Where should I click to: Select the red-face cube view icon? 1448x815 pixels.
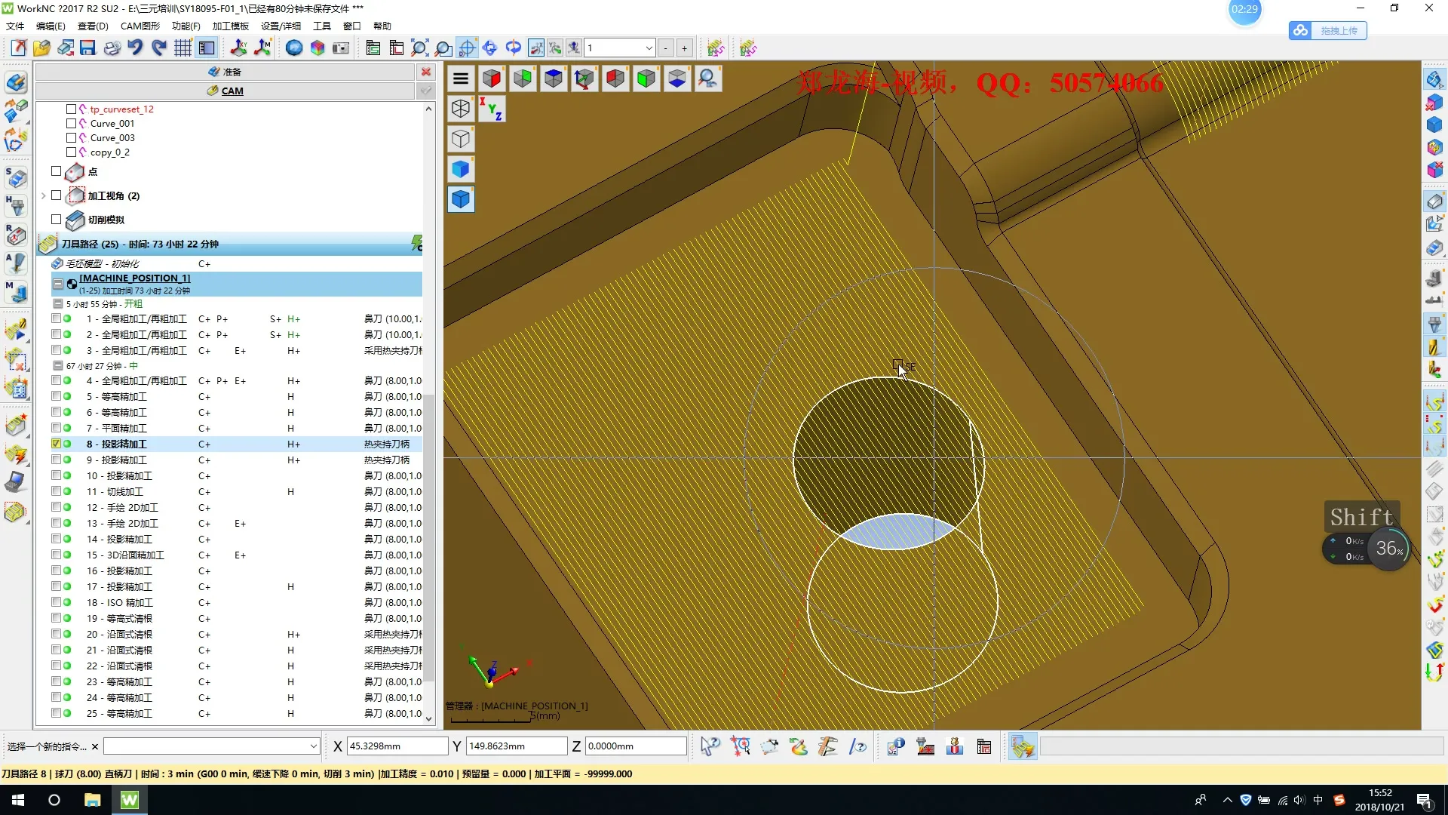492,78
